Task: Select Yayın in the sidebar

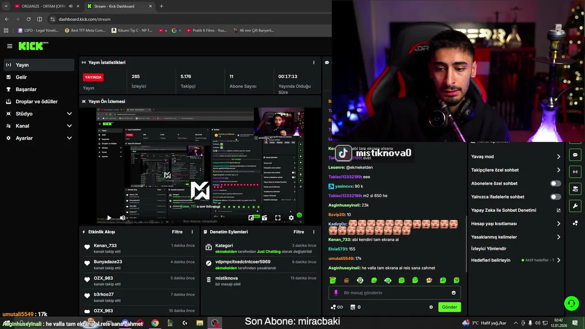Action: (x=38, y=65)
